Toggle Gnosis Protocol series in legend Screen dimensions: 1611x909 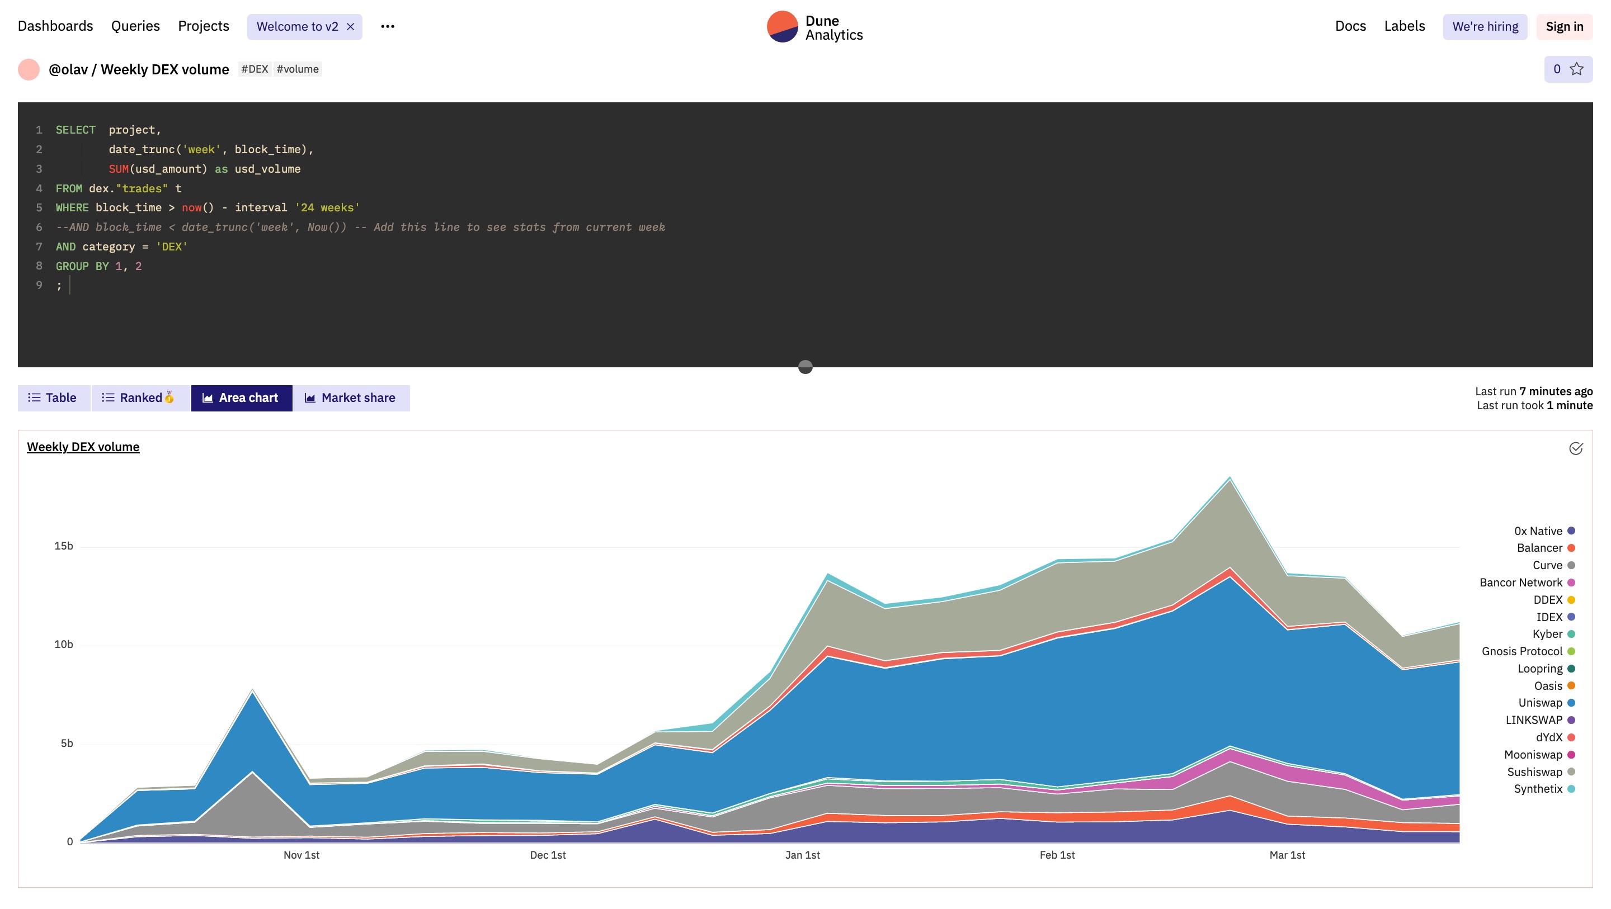point(1528,651)
